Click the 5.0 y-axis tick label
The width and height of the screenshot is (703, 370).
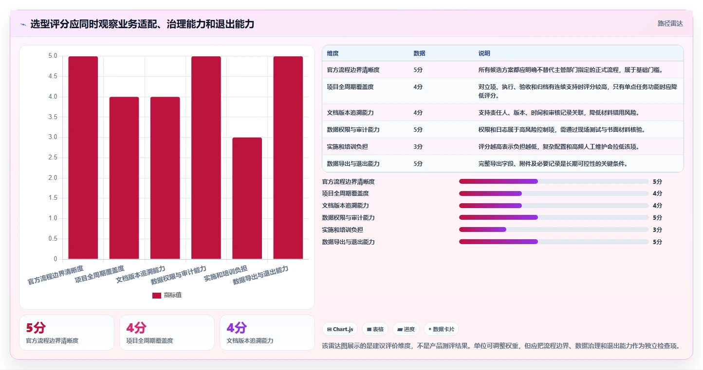pos(53,56)
